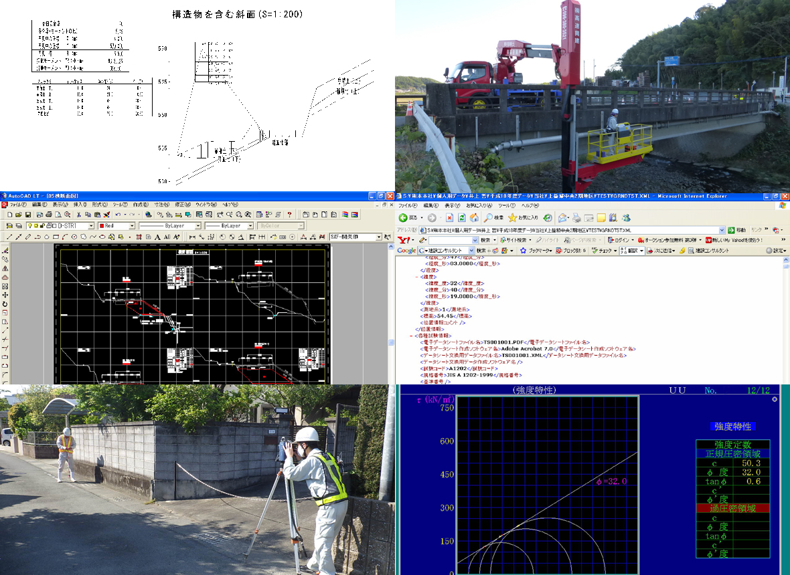Click the JIS A 1202-1999 value in XML
Viewport: 790px width, 575px height.
tap(469, 375)
